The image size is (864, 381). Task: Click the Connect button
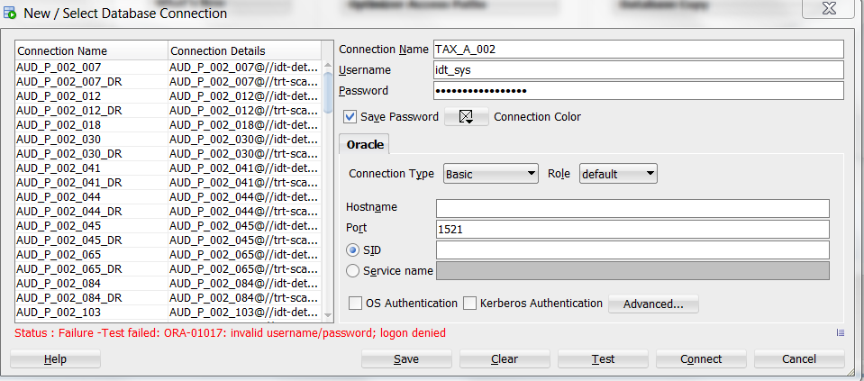point(701,358)
